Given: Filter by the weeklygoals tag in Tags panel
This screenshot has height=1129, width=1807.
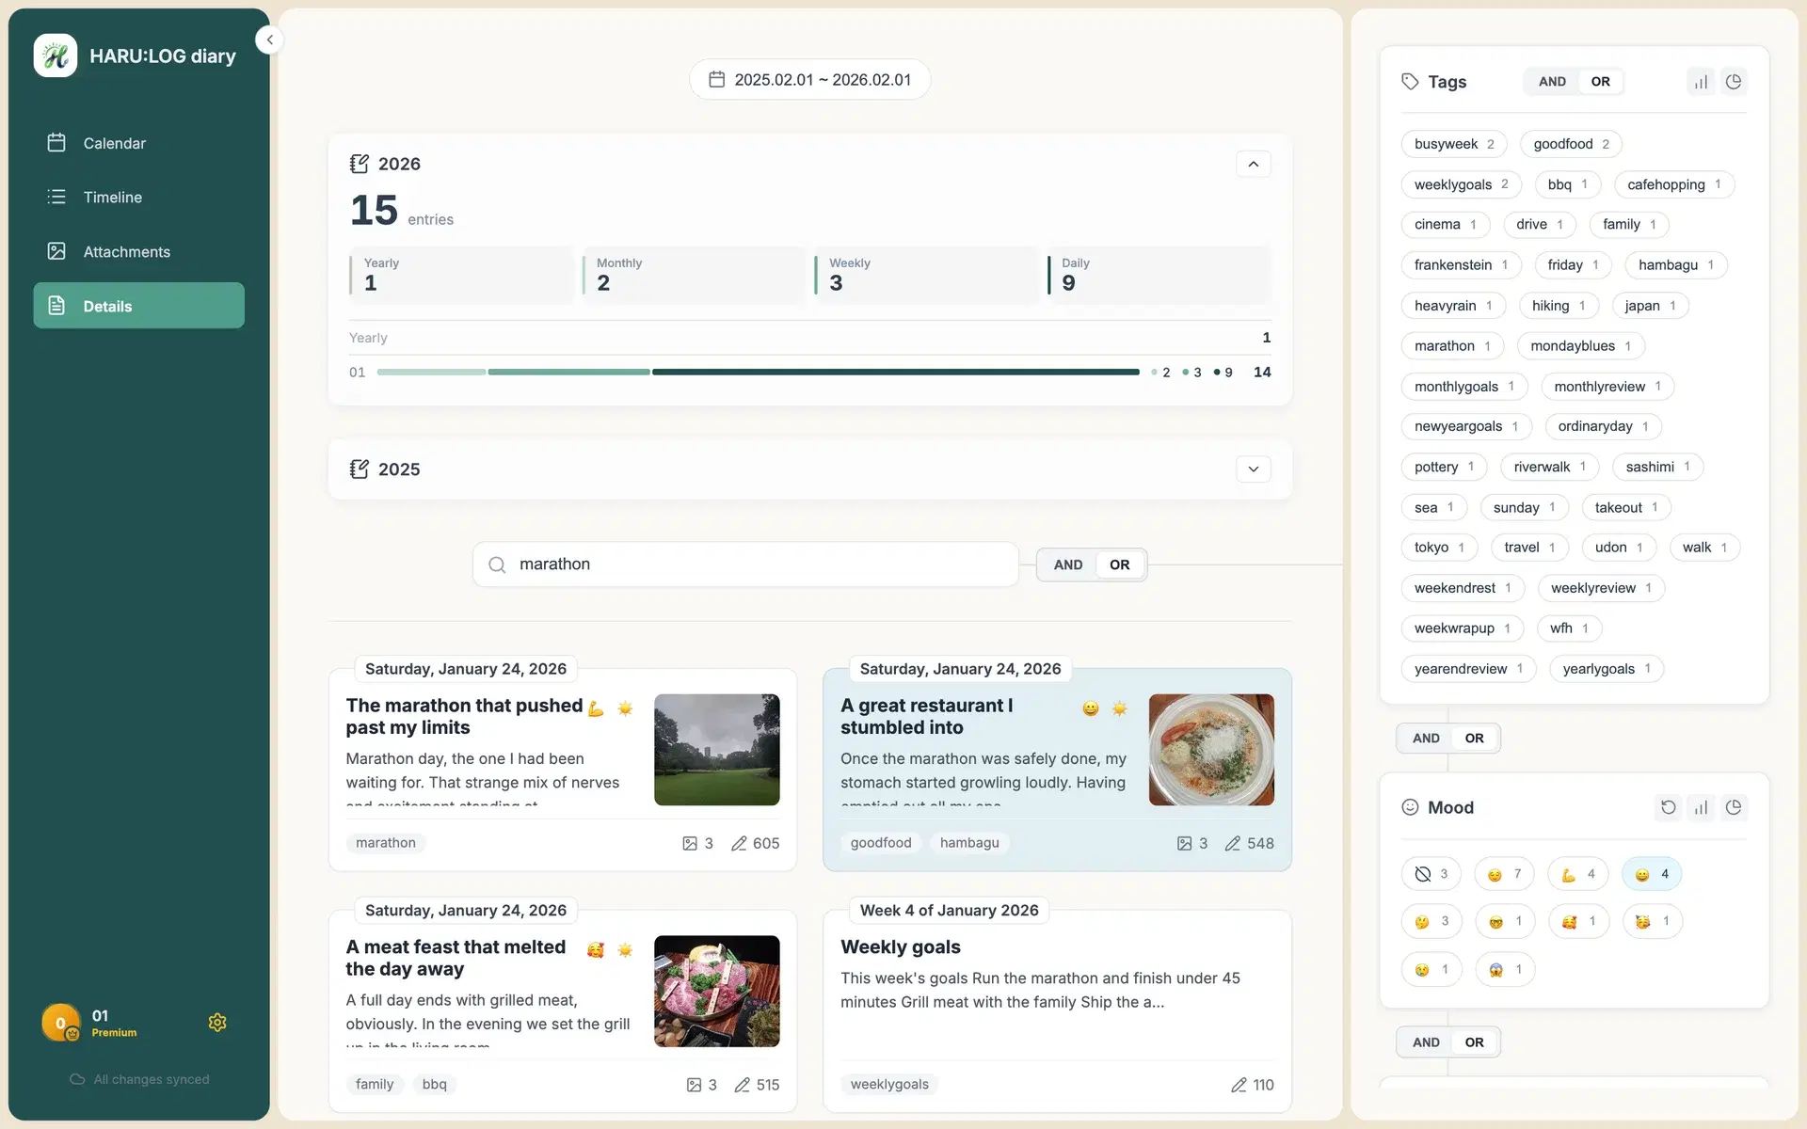Looking at the screenshot, I should 1461,184.
